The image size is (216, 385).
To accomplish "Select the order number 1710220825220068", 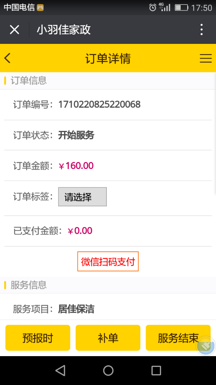I will click(99, 105).
